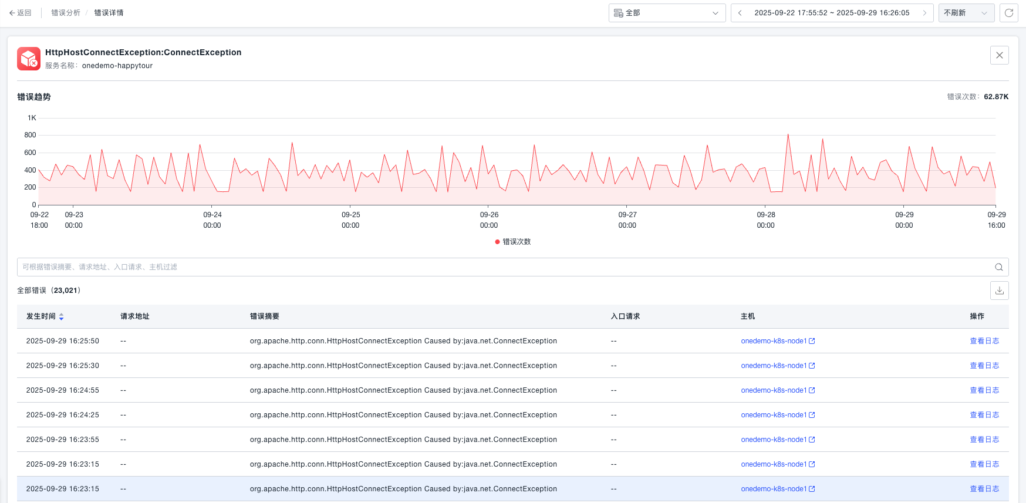Open the date range picker
Screen dimensions: 1026x503
click(831, 13)
